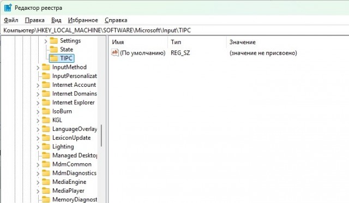Select the Lighting key label
The width and height of the screenshot is (349, 203).
(63, 147)
